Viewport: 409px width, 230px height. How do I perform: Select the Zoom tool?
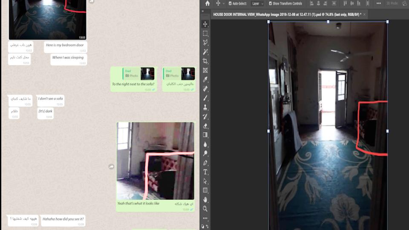pyautogui.click(x=205, y=209)
